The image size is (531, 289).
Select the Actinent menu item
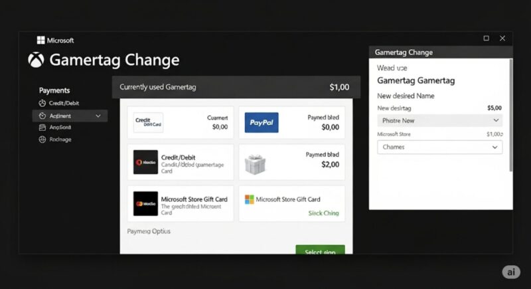tap(70, 116)
